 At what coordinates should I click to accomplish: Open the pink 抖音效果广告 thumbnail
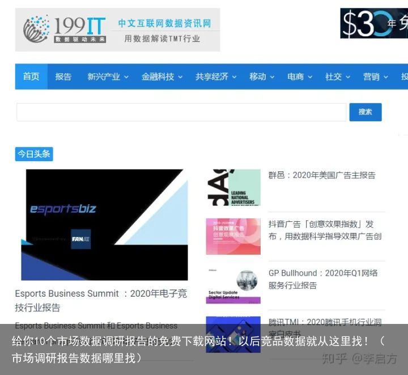coord(233,237)
